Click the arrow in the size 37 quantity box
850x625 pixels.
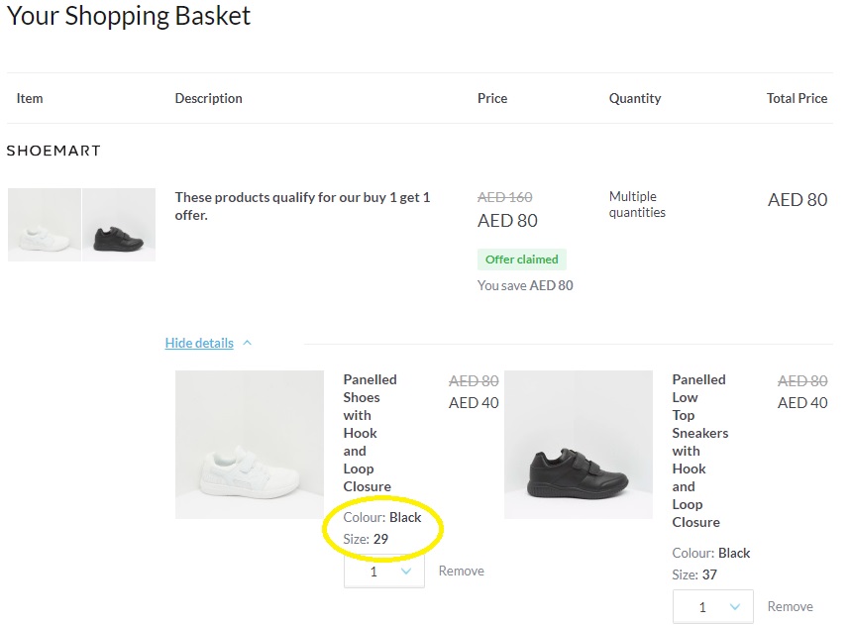[x=734, y=607]
